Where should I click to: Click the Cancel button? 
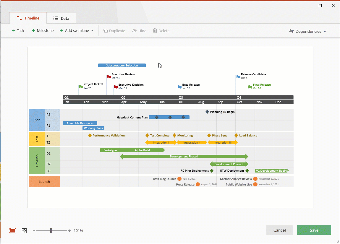279,230
